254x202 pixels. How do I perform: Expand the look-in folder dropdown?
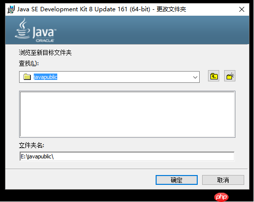(195, 77)
